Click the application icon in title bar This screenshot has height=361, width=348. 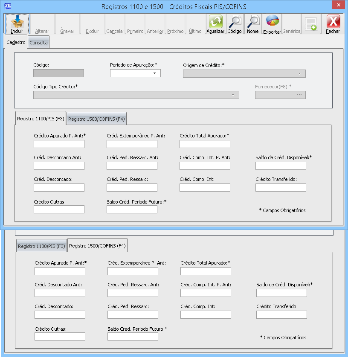click(x=7, y=6)
